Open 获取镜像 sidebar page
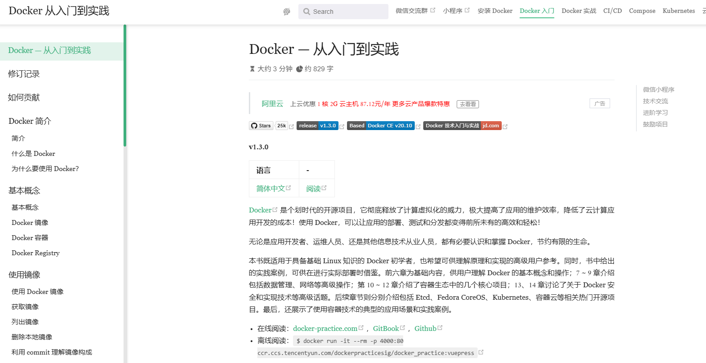The image size is (706, 363). 25,307
